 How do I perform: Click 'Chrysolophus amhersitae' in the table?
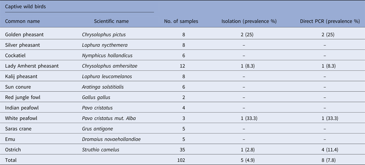[x=109, y=66]
